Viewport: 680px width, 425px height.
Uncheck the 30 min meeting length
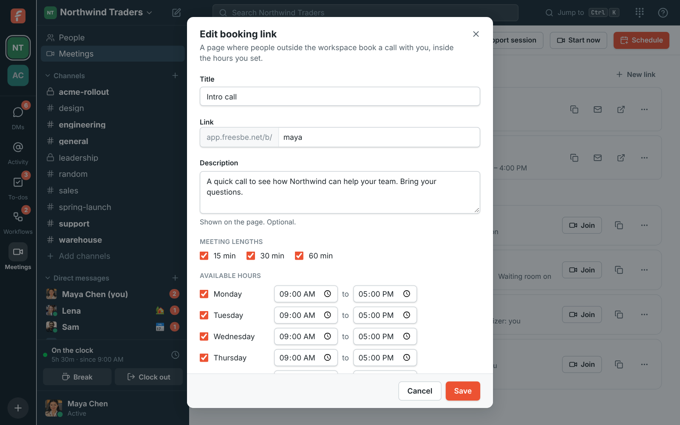(x=251, y=255)
